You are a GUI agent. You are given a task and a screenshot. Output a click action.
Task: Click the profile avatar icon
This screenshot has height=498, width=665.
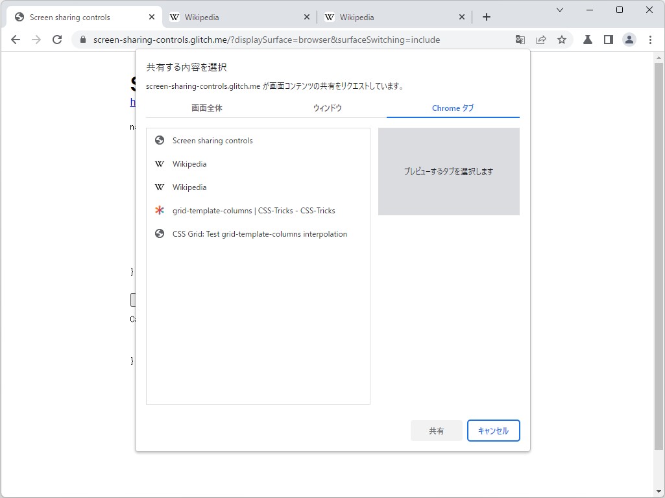(629, 40)
